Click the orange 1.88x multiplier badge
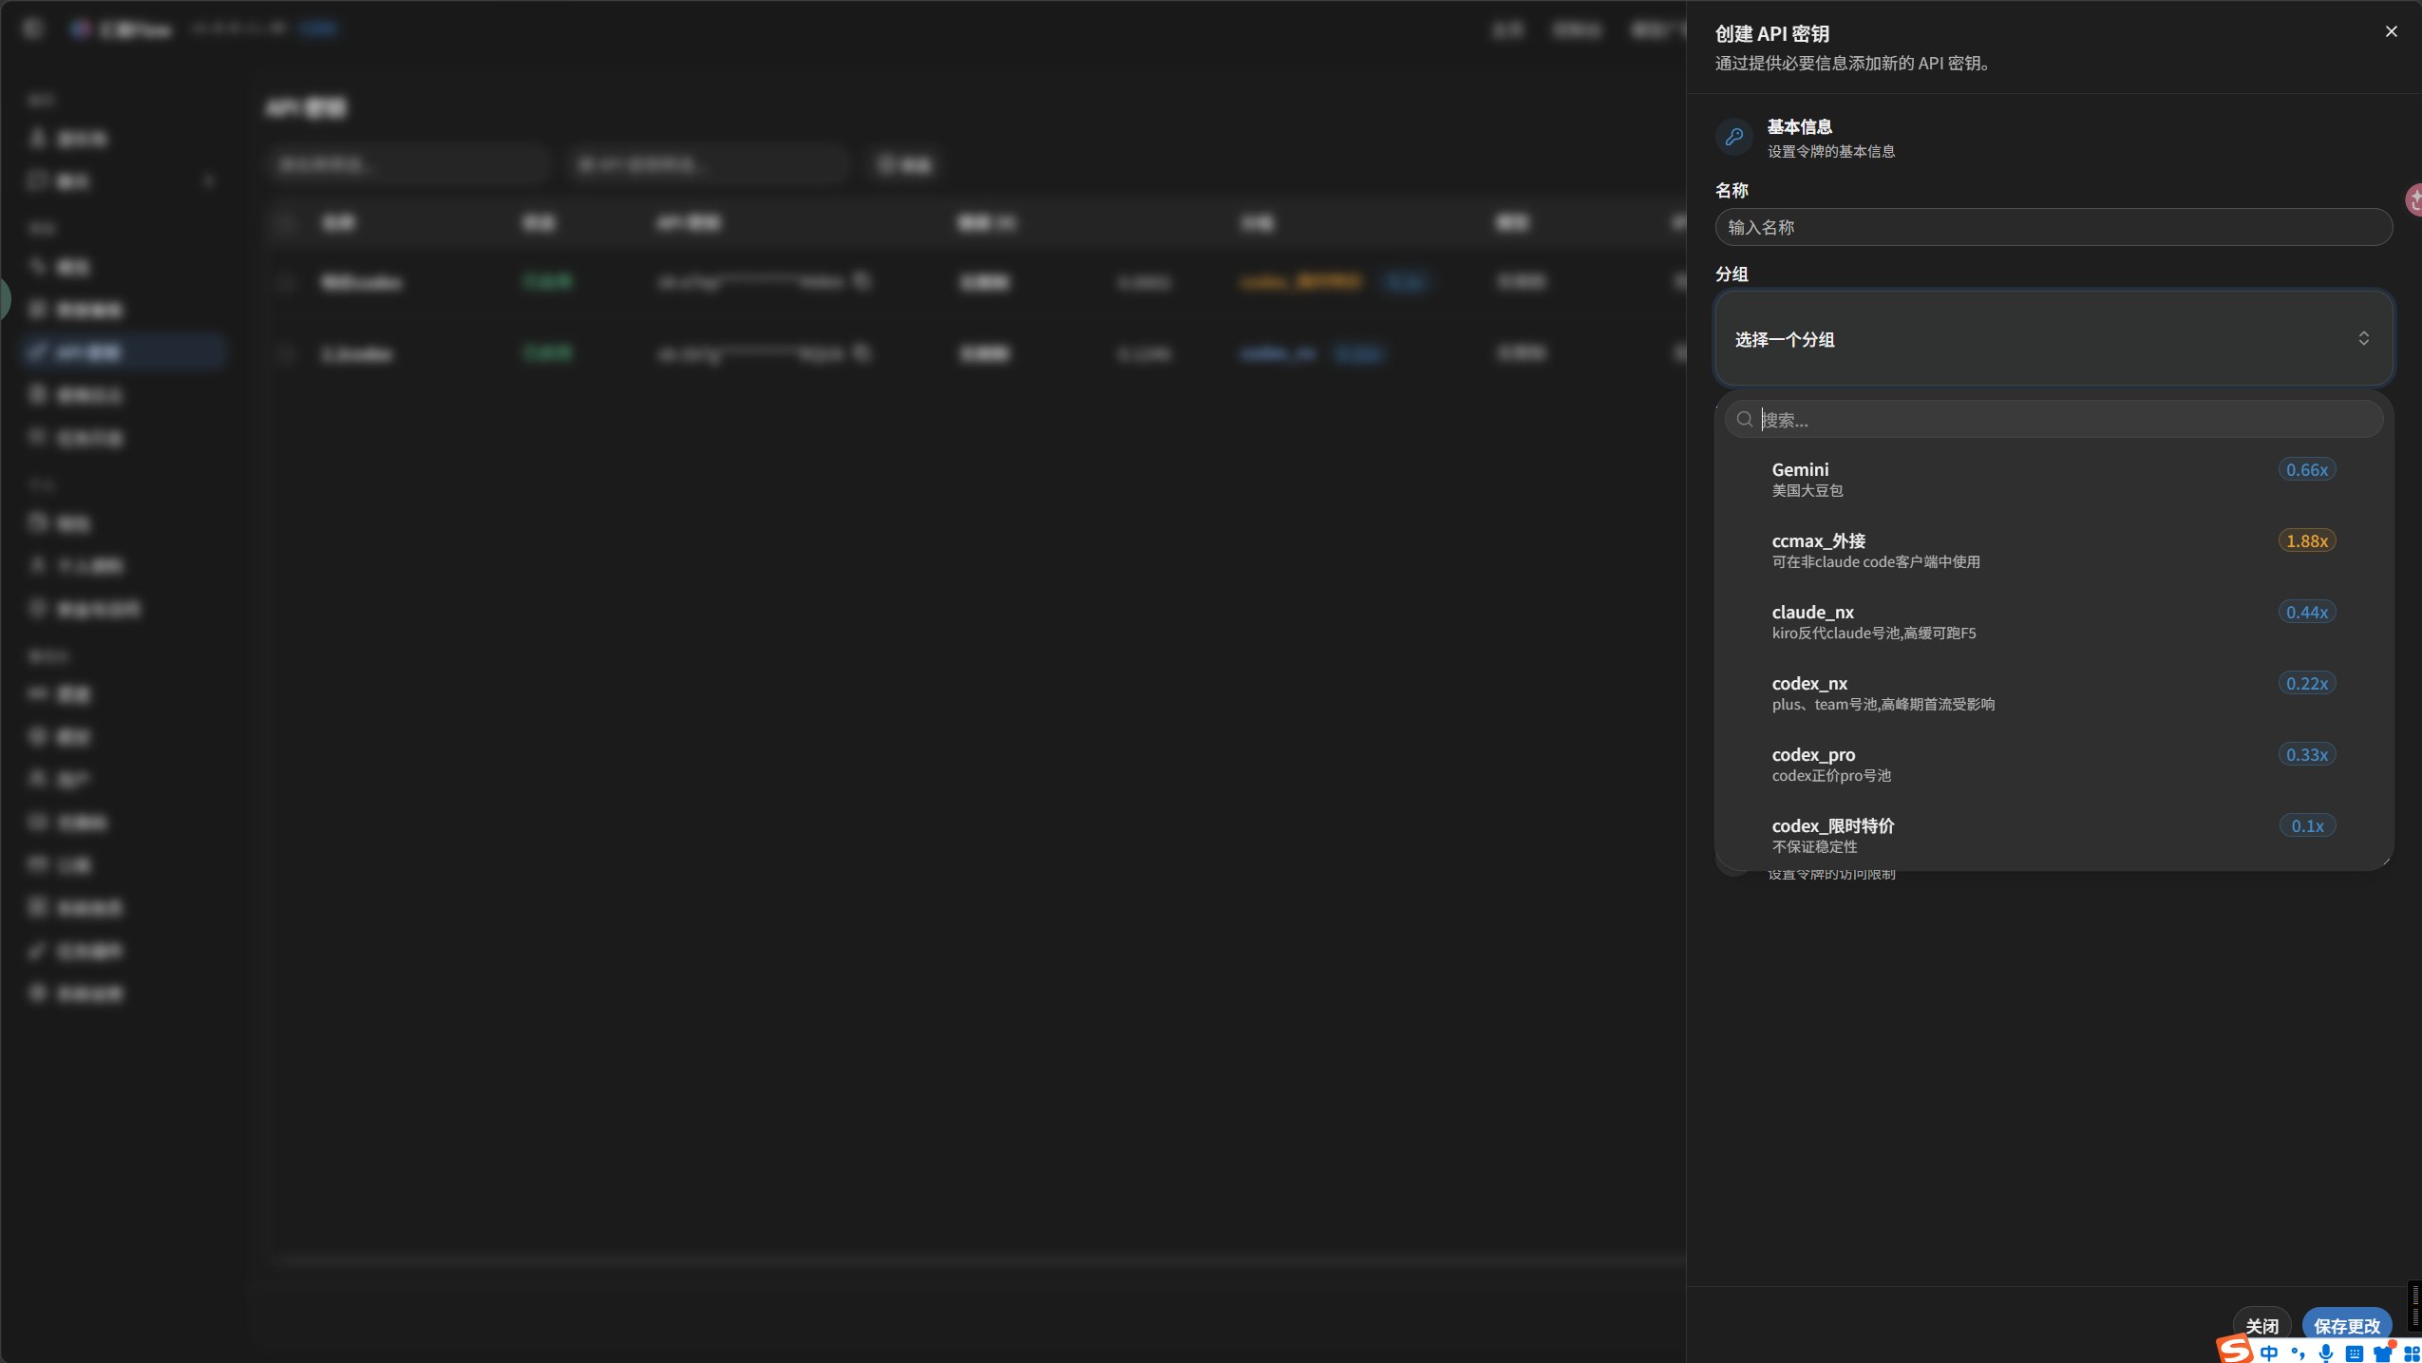 click(2306, 540)
